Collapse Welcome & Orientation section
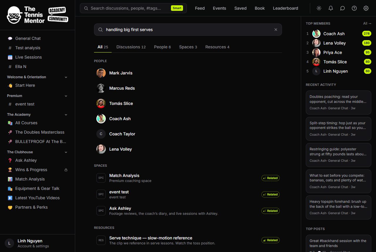This screenshot has height=252, width=376. (x=66, y=77)
